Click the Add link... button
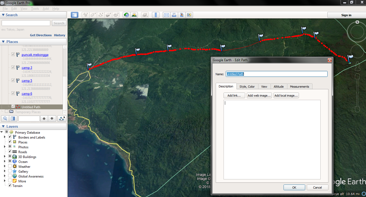Image resolution: width=366 pixels, height=197 pixels. pyautogui.click(x=234, y=96)
